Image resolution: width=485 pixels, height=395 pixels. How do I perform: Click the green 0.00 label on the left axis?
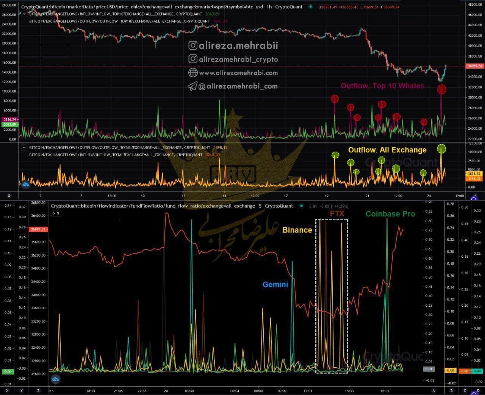pos(8,372)
